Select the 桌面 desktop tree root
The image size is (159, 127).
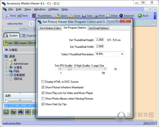point(12,56)
